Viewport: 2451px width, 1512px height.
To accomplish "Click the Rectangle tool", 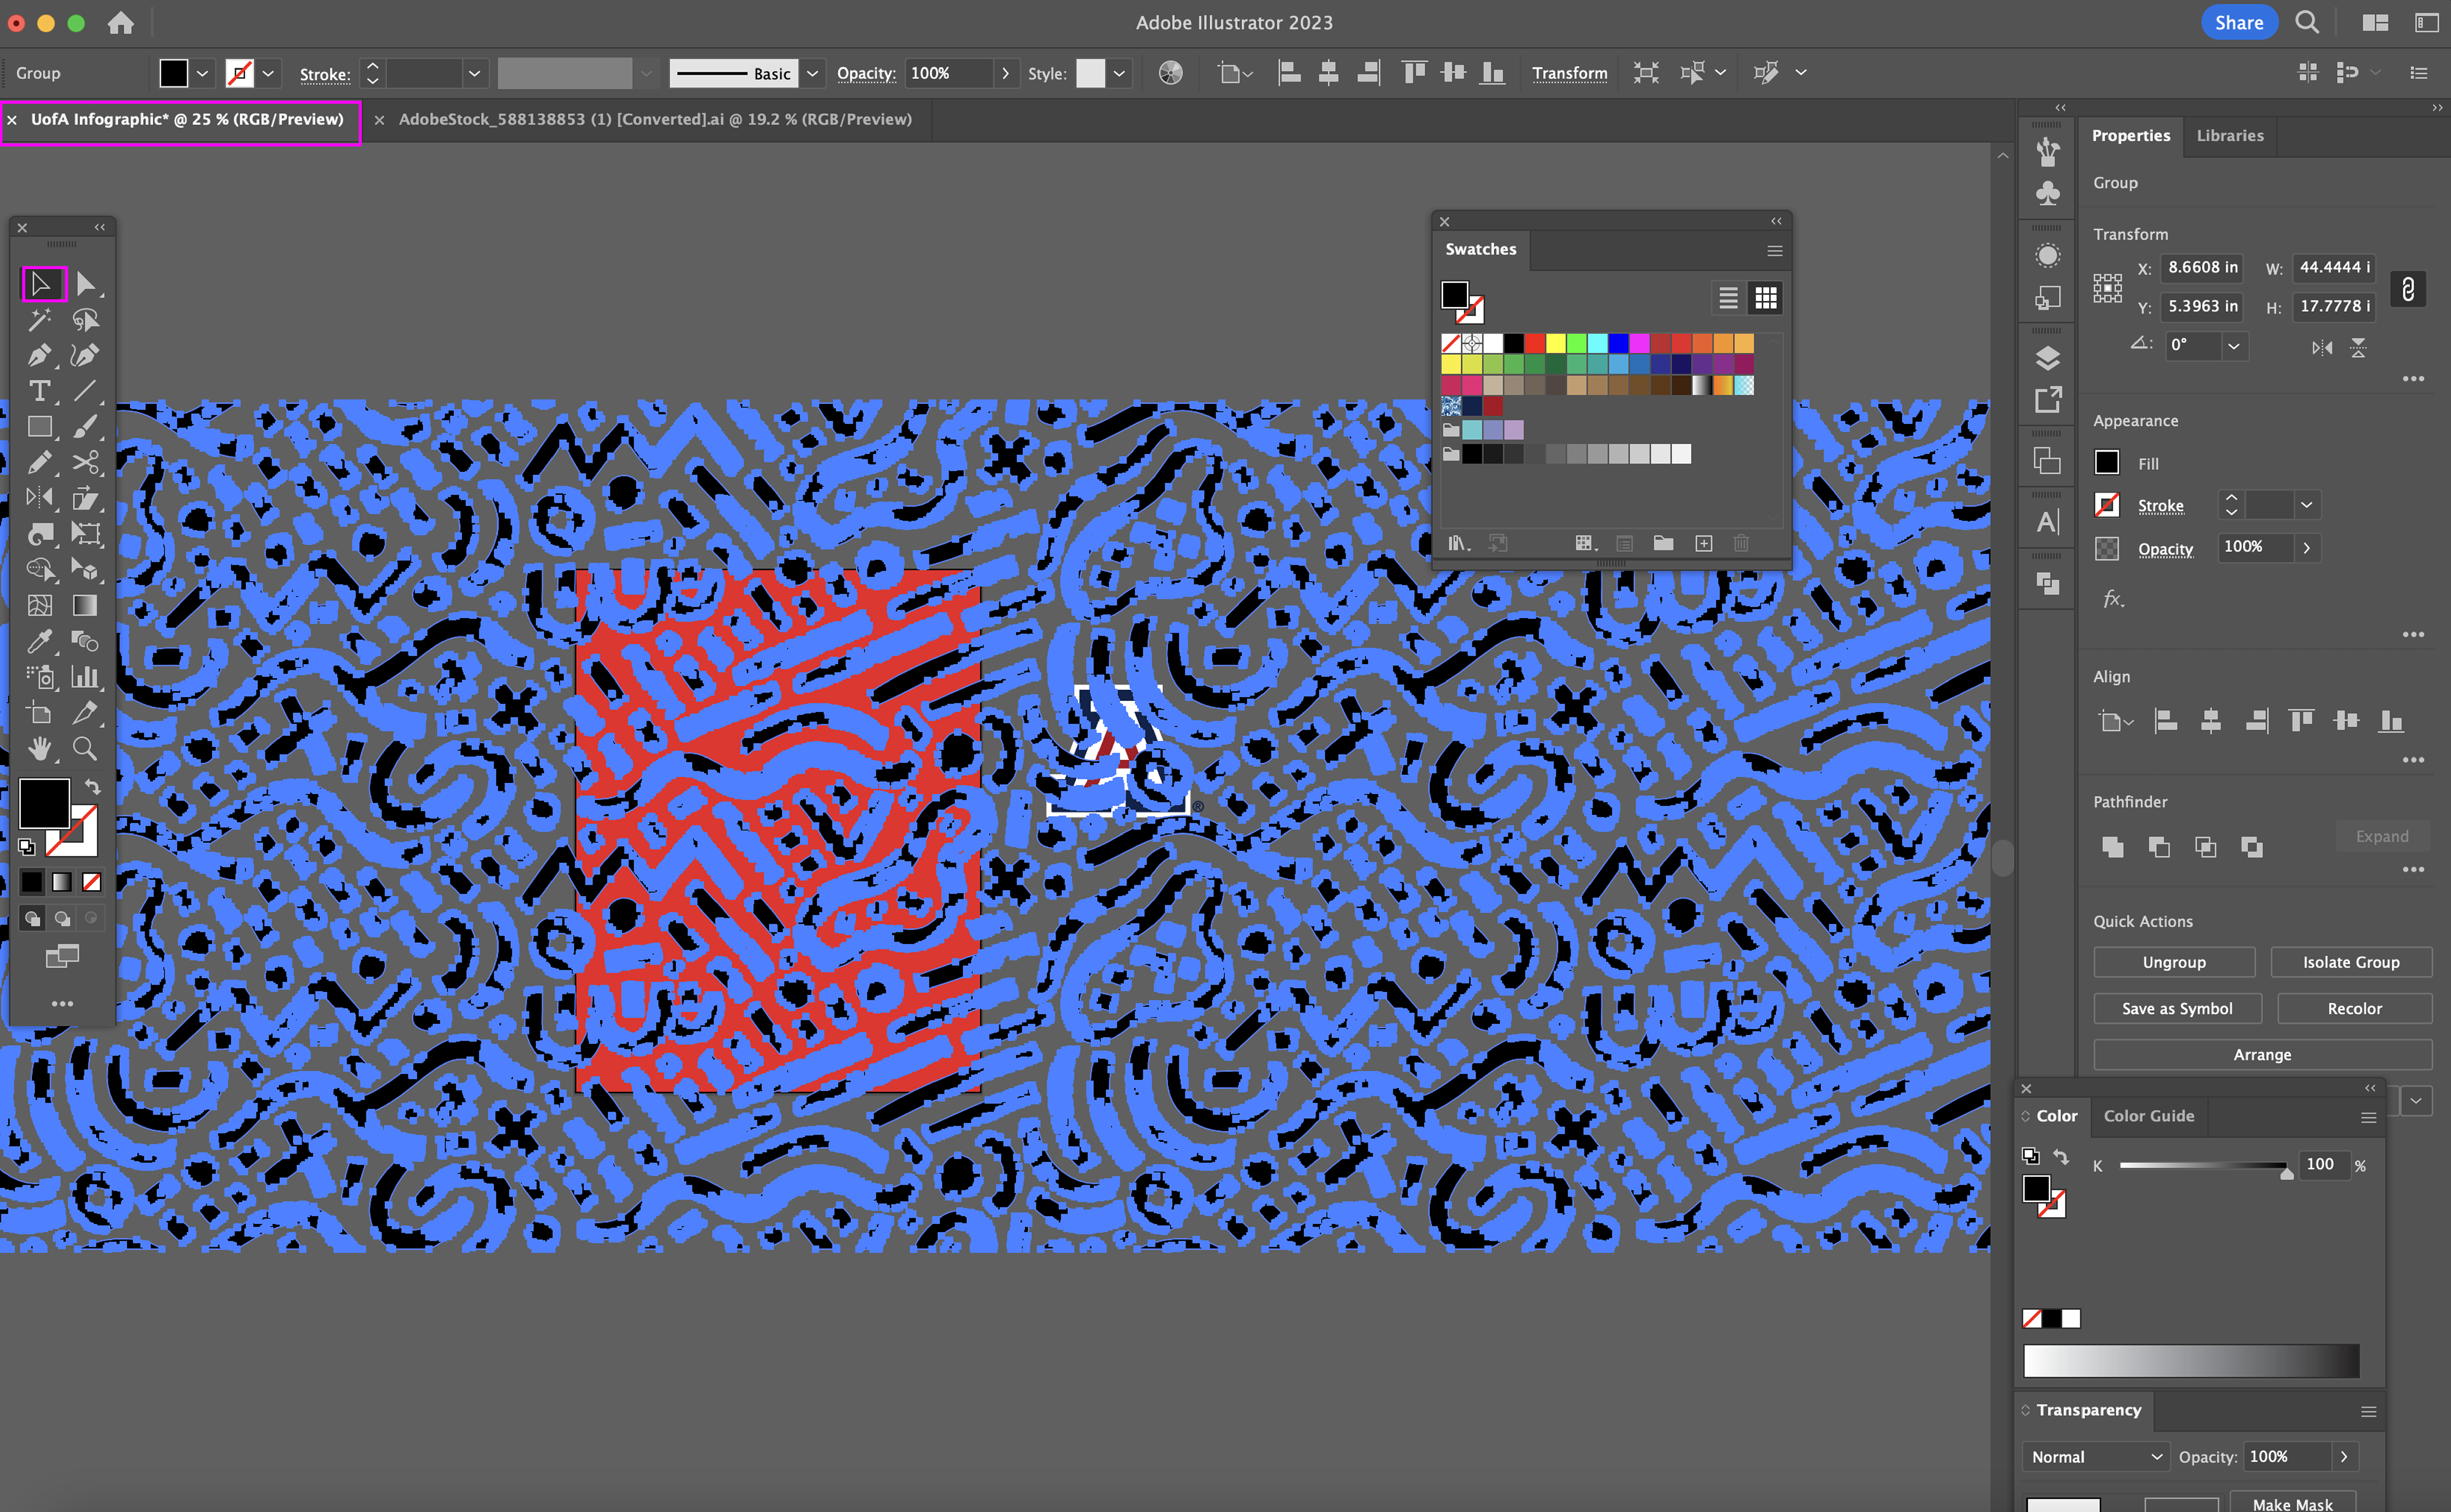I will coord(39,427).
